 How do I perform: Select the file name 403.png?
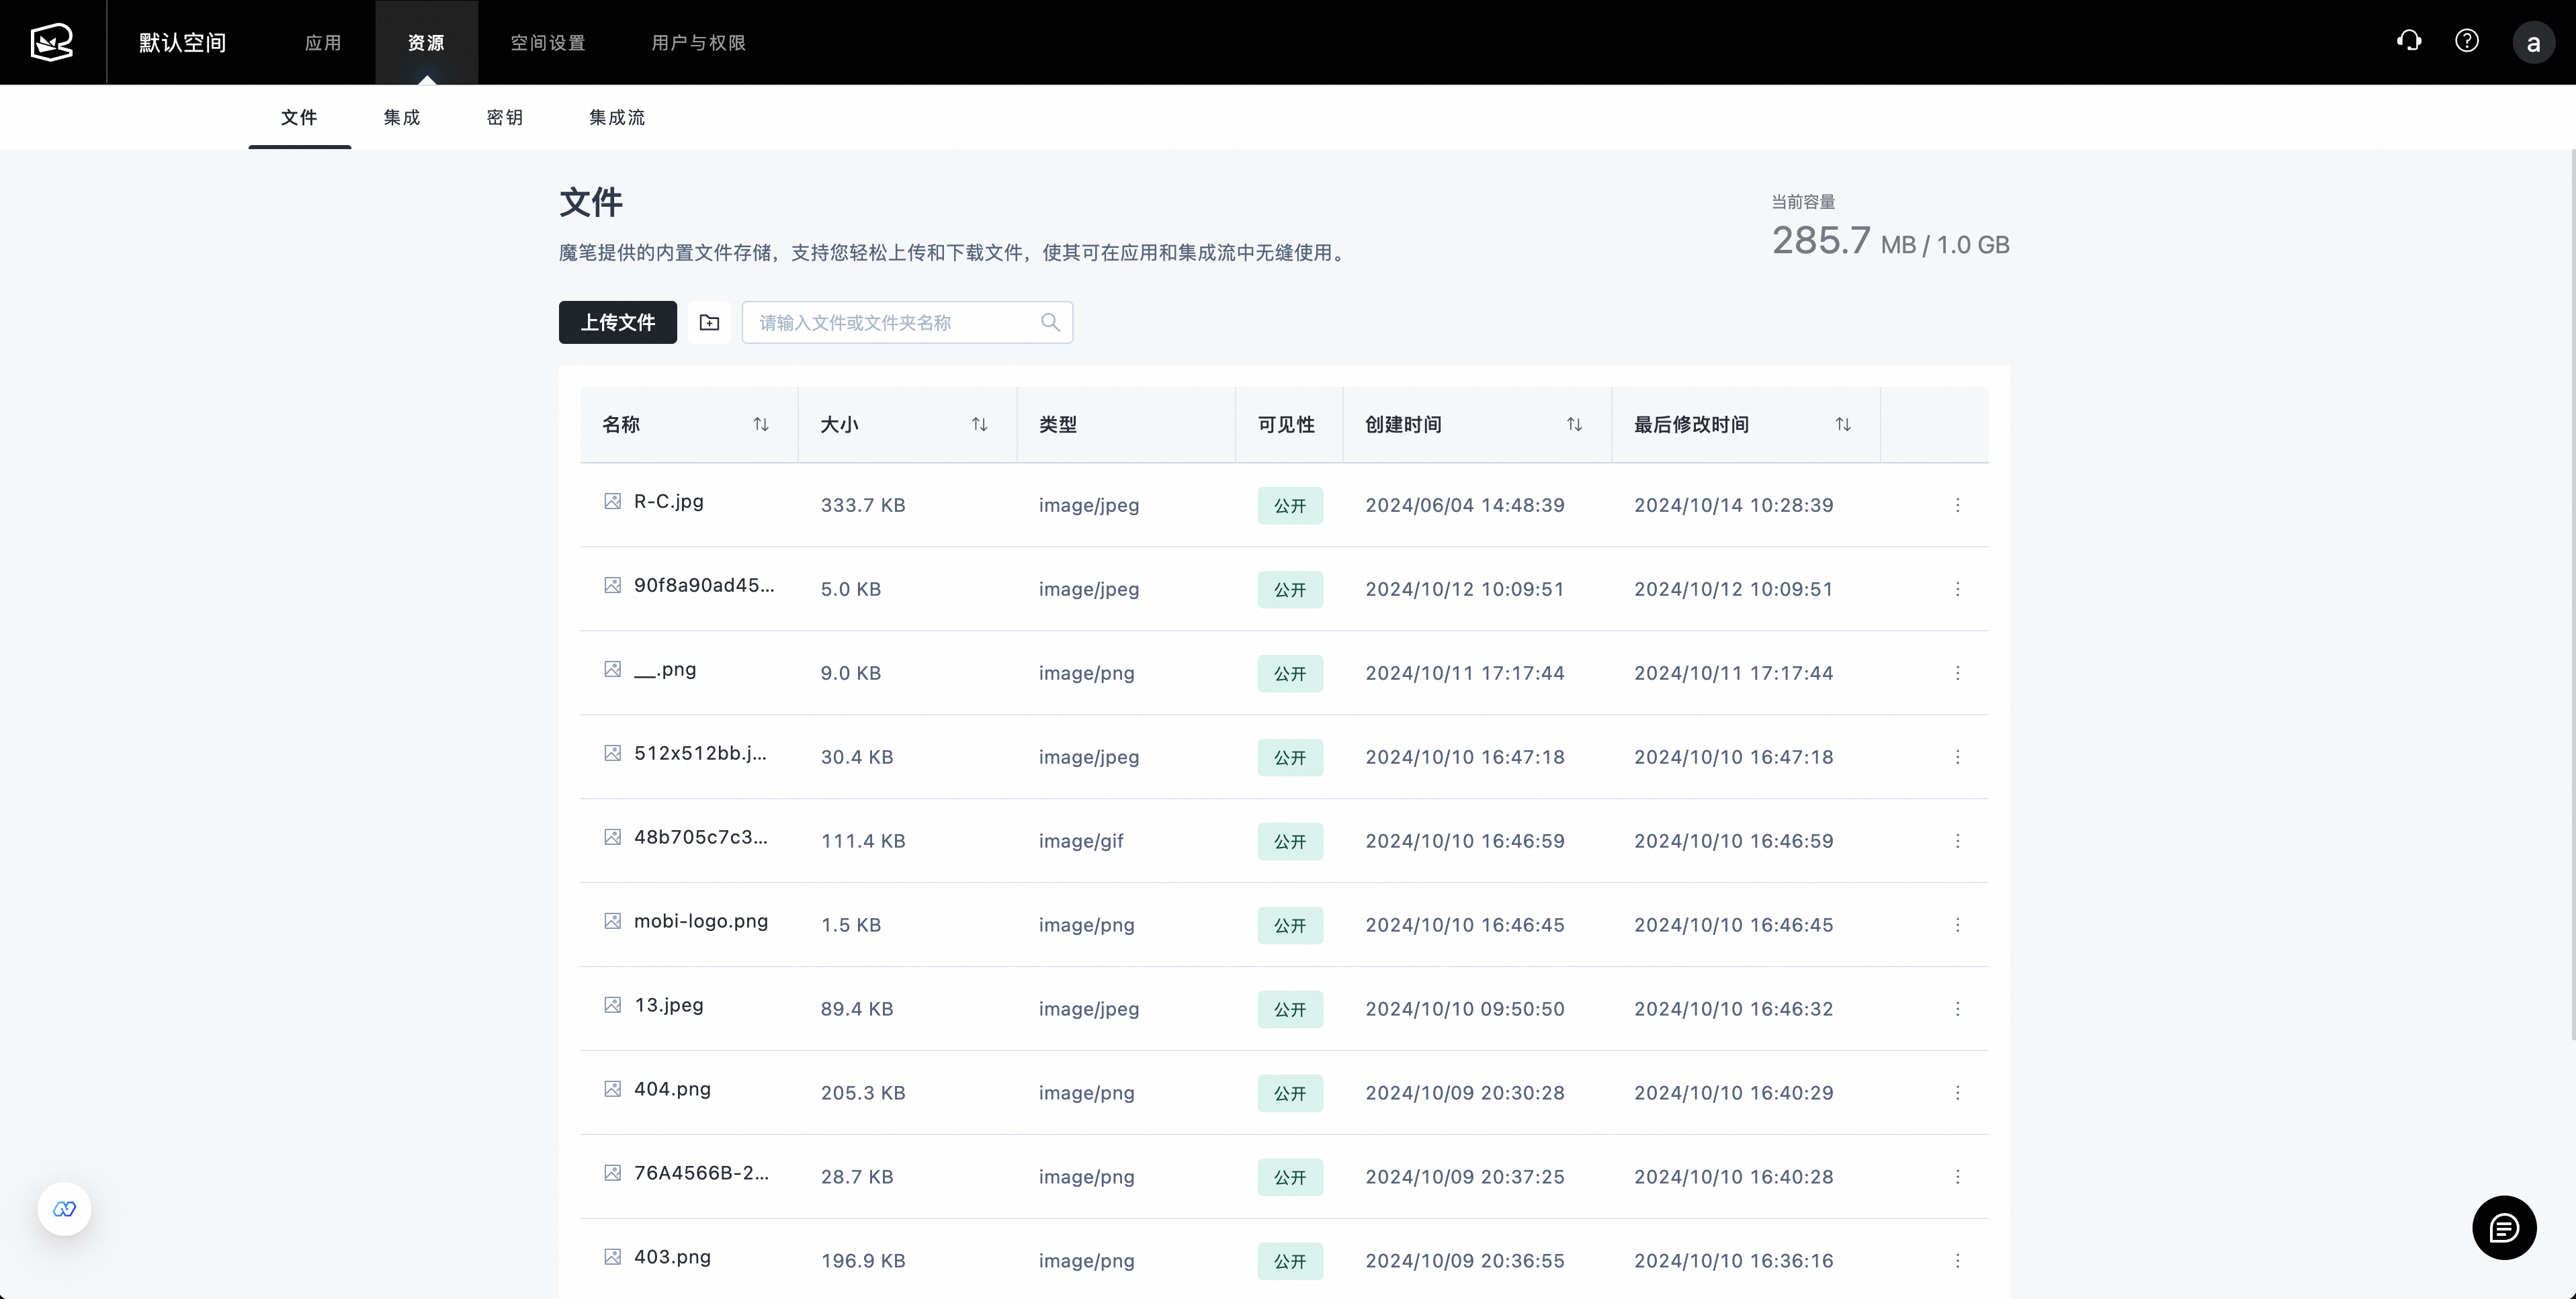[672, 1257]
